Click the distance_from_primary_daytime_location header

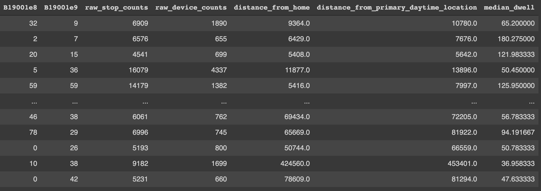pyautogui.click(x=396, y=8)
